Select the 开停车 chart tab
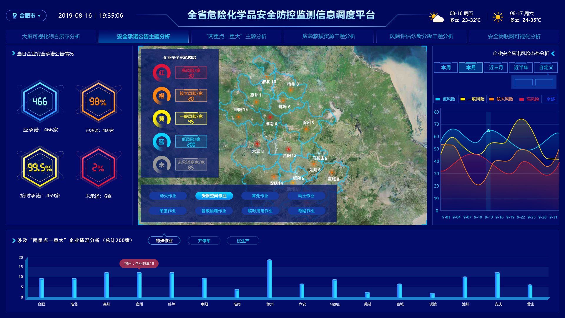Image resolution: width=565 pixels, height=318 pixels. [204, 241]
